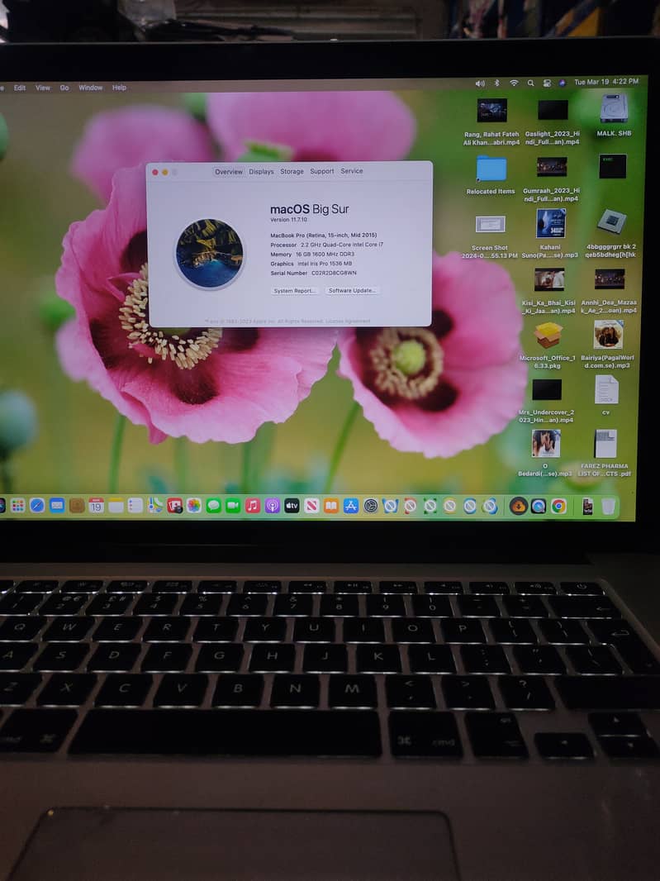Select the Rang, Rahat Fateh Ali Khan video
660x881 pixels.
(x=491, y=111)
